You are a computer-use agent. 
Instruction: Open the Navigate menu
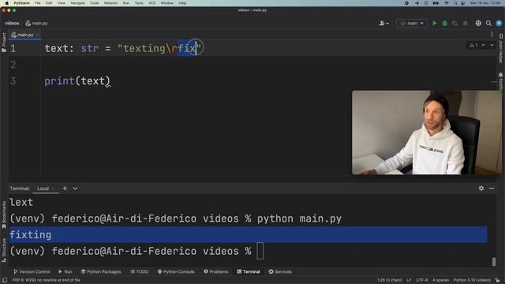[x=77, y=3]
